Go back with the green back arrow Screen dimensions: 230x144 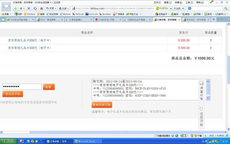pyautogui.click(x=16, y=8)
